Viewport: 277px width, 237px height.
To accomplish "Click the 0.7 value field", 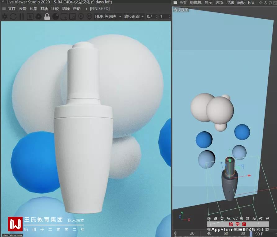I will pos(151,16).
